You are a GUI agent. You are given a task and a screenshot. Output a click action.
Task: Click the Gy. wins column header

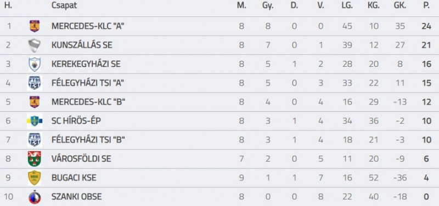(268, 6)
